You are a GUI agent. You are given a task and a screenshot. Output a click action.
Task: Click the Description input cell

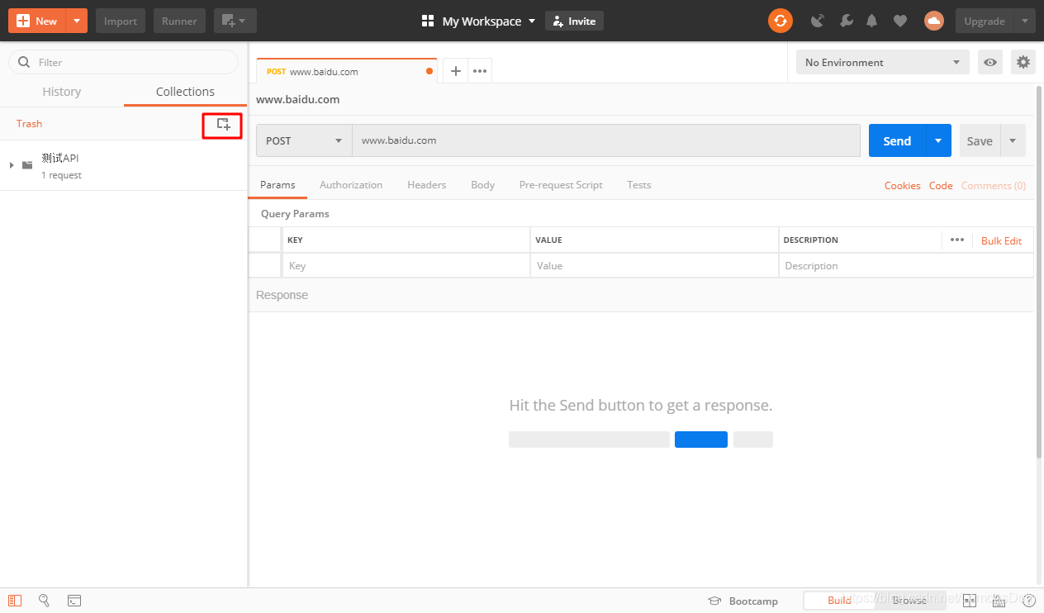[x=906, y=266]
